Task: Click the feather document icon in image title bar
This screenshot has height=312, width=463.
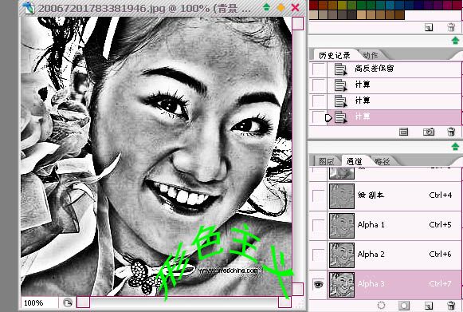Action: (x=29, y=8)
